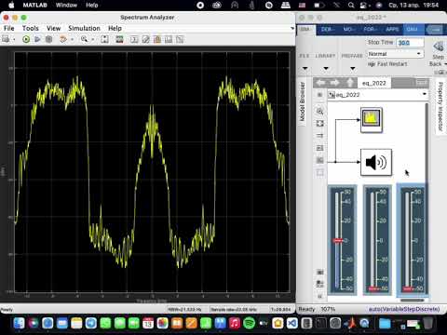
Task: Toggle the hide/show explorer bar icon beside eq_2022 path
Action: click(x=319, y=95)
